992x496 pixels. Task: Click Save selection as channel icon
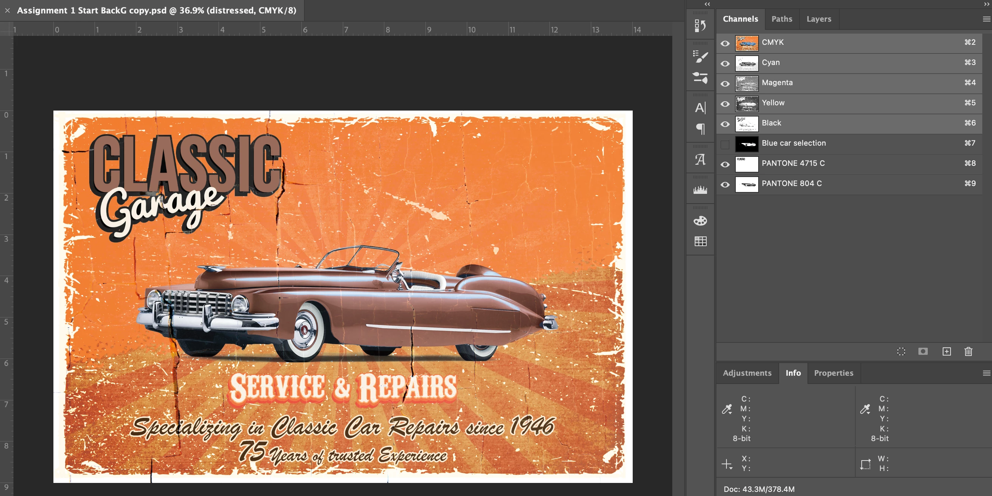(x=923, y=351)
